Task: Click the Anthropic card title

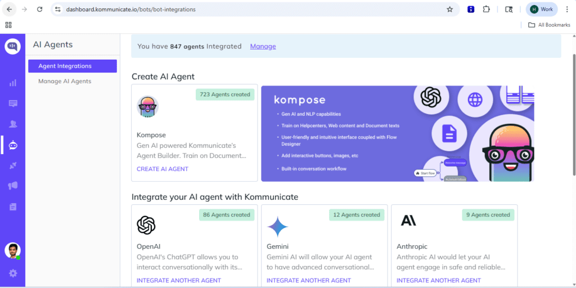Action: point(412,246)
